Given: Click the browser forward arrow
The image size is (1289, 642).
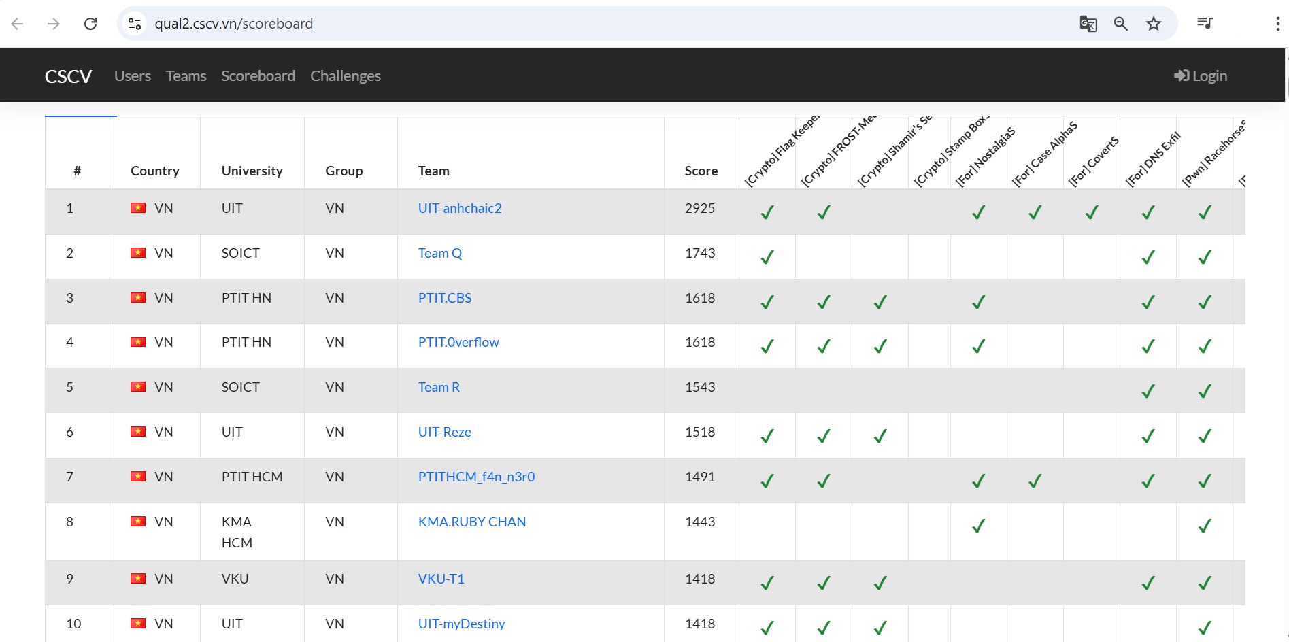Looking at the screenshot, I should (x=54, y=24).
